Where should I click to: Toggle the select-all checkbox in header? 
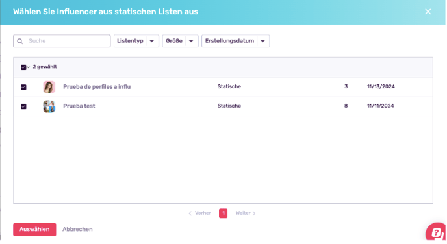[x=23, y=67]
